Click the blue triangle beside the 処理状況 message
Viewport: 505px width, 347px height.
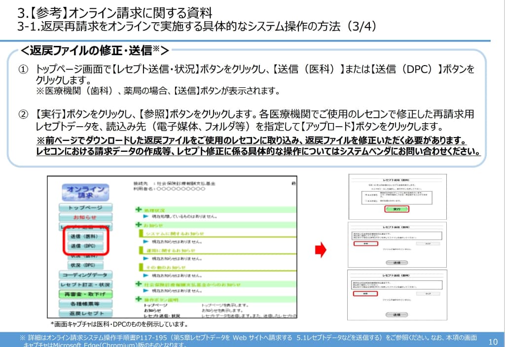click(145, 217)
